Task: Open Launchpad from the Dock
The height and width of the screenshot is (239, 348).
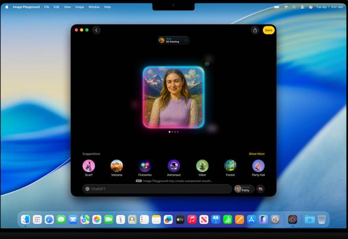Action: [37, 220]
